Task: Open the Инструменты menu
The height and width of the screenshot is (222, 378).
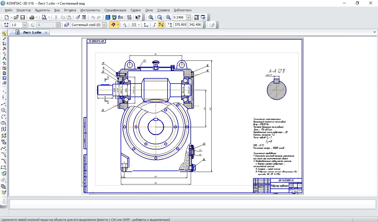Action: [x=90, y=10]
